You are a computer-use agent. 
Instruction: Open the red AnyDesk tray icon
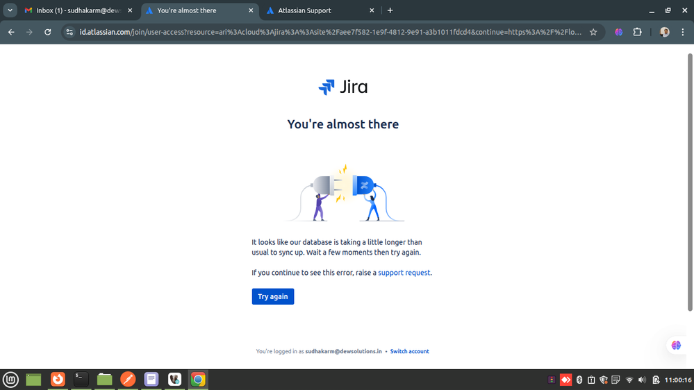(565, 380)
